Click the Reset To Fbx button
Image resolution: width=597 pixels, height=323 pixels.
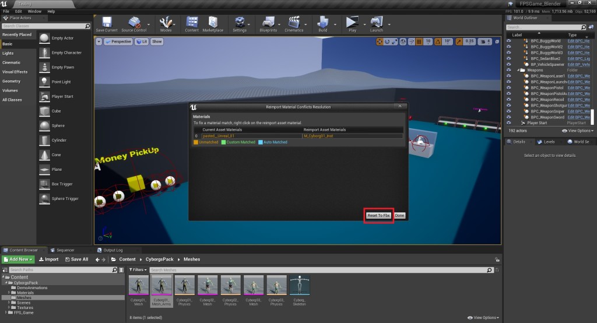click(378, 216)
